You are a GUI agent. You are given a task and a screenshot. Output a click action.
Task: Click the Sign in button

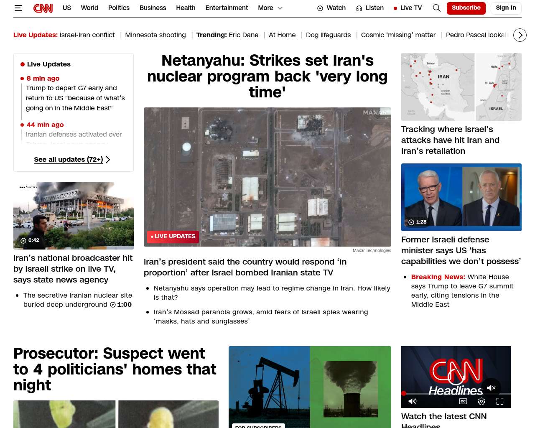506,8
